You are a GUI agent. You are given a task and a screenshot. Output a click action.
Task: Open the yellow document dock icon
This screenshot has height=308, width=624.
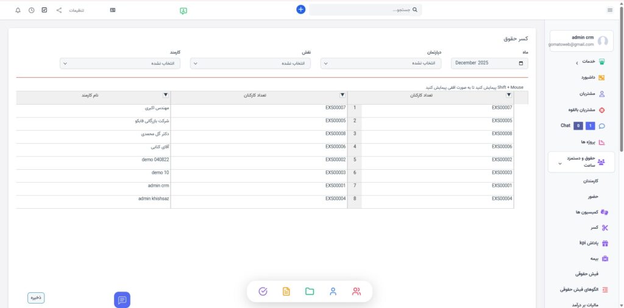pyautogui.click(x=286, y=292)
